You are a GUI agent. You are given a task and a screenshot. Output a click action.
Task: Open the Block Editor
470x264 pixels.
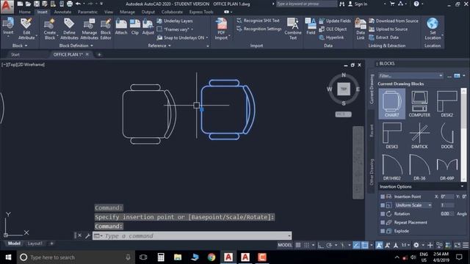pyautogui.click(x=106, y=29)
